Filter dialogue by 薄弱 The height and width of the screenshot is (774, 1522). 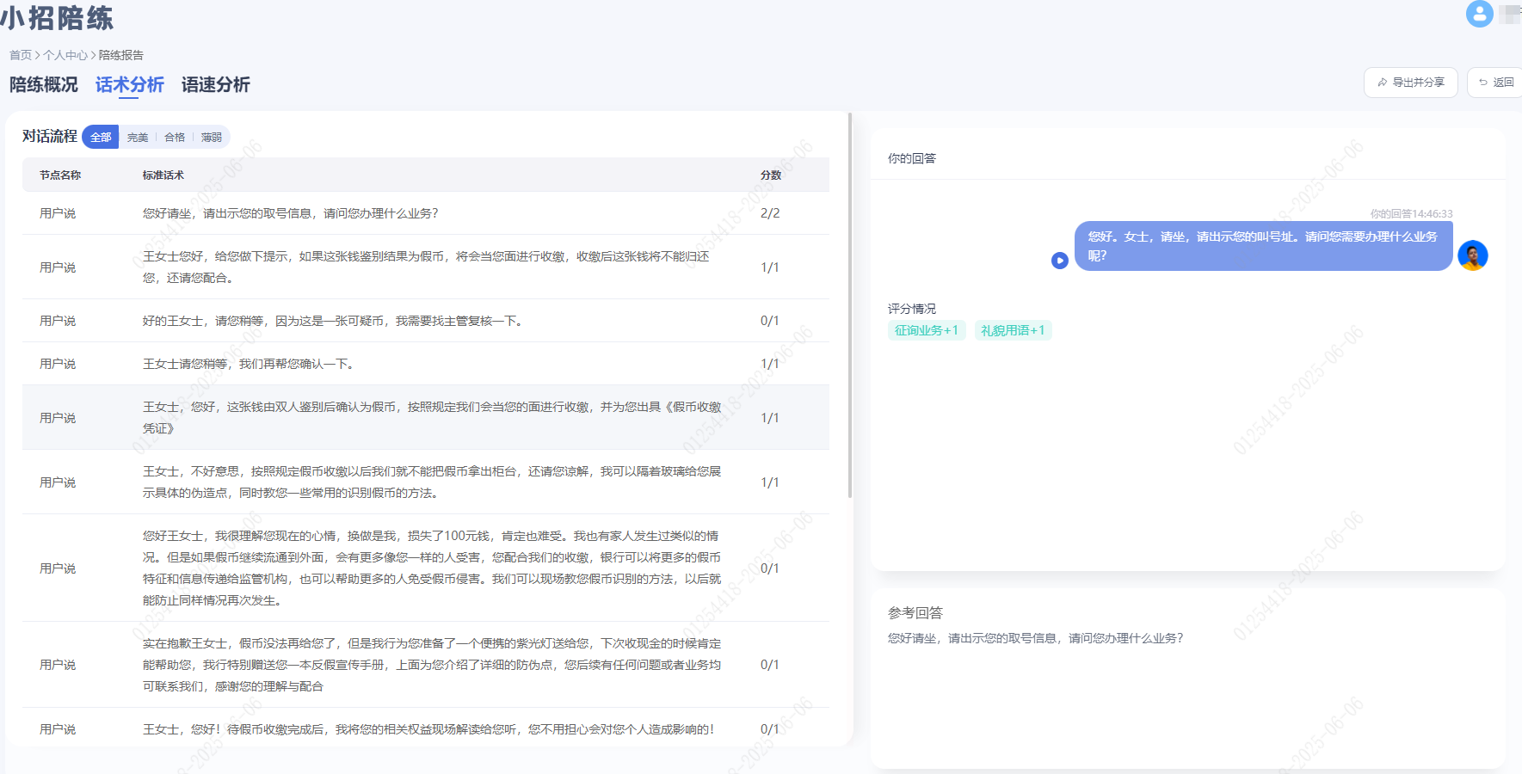coord(212,137)
